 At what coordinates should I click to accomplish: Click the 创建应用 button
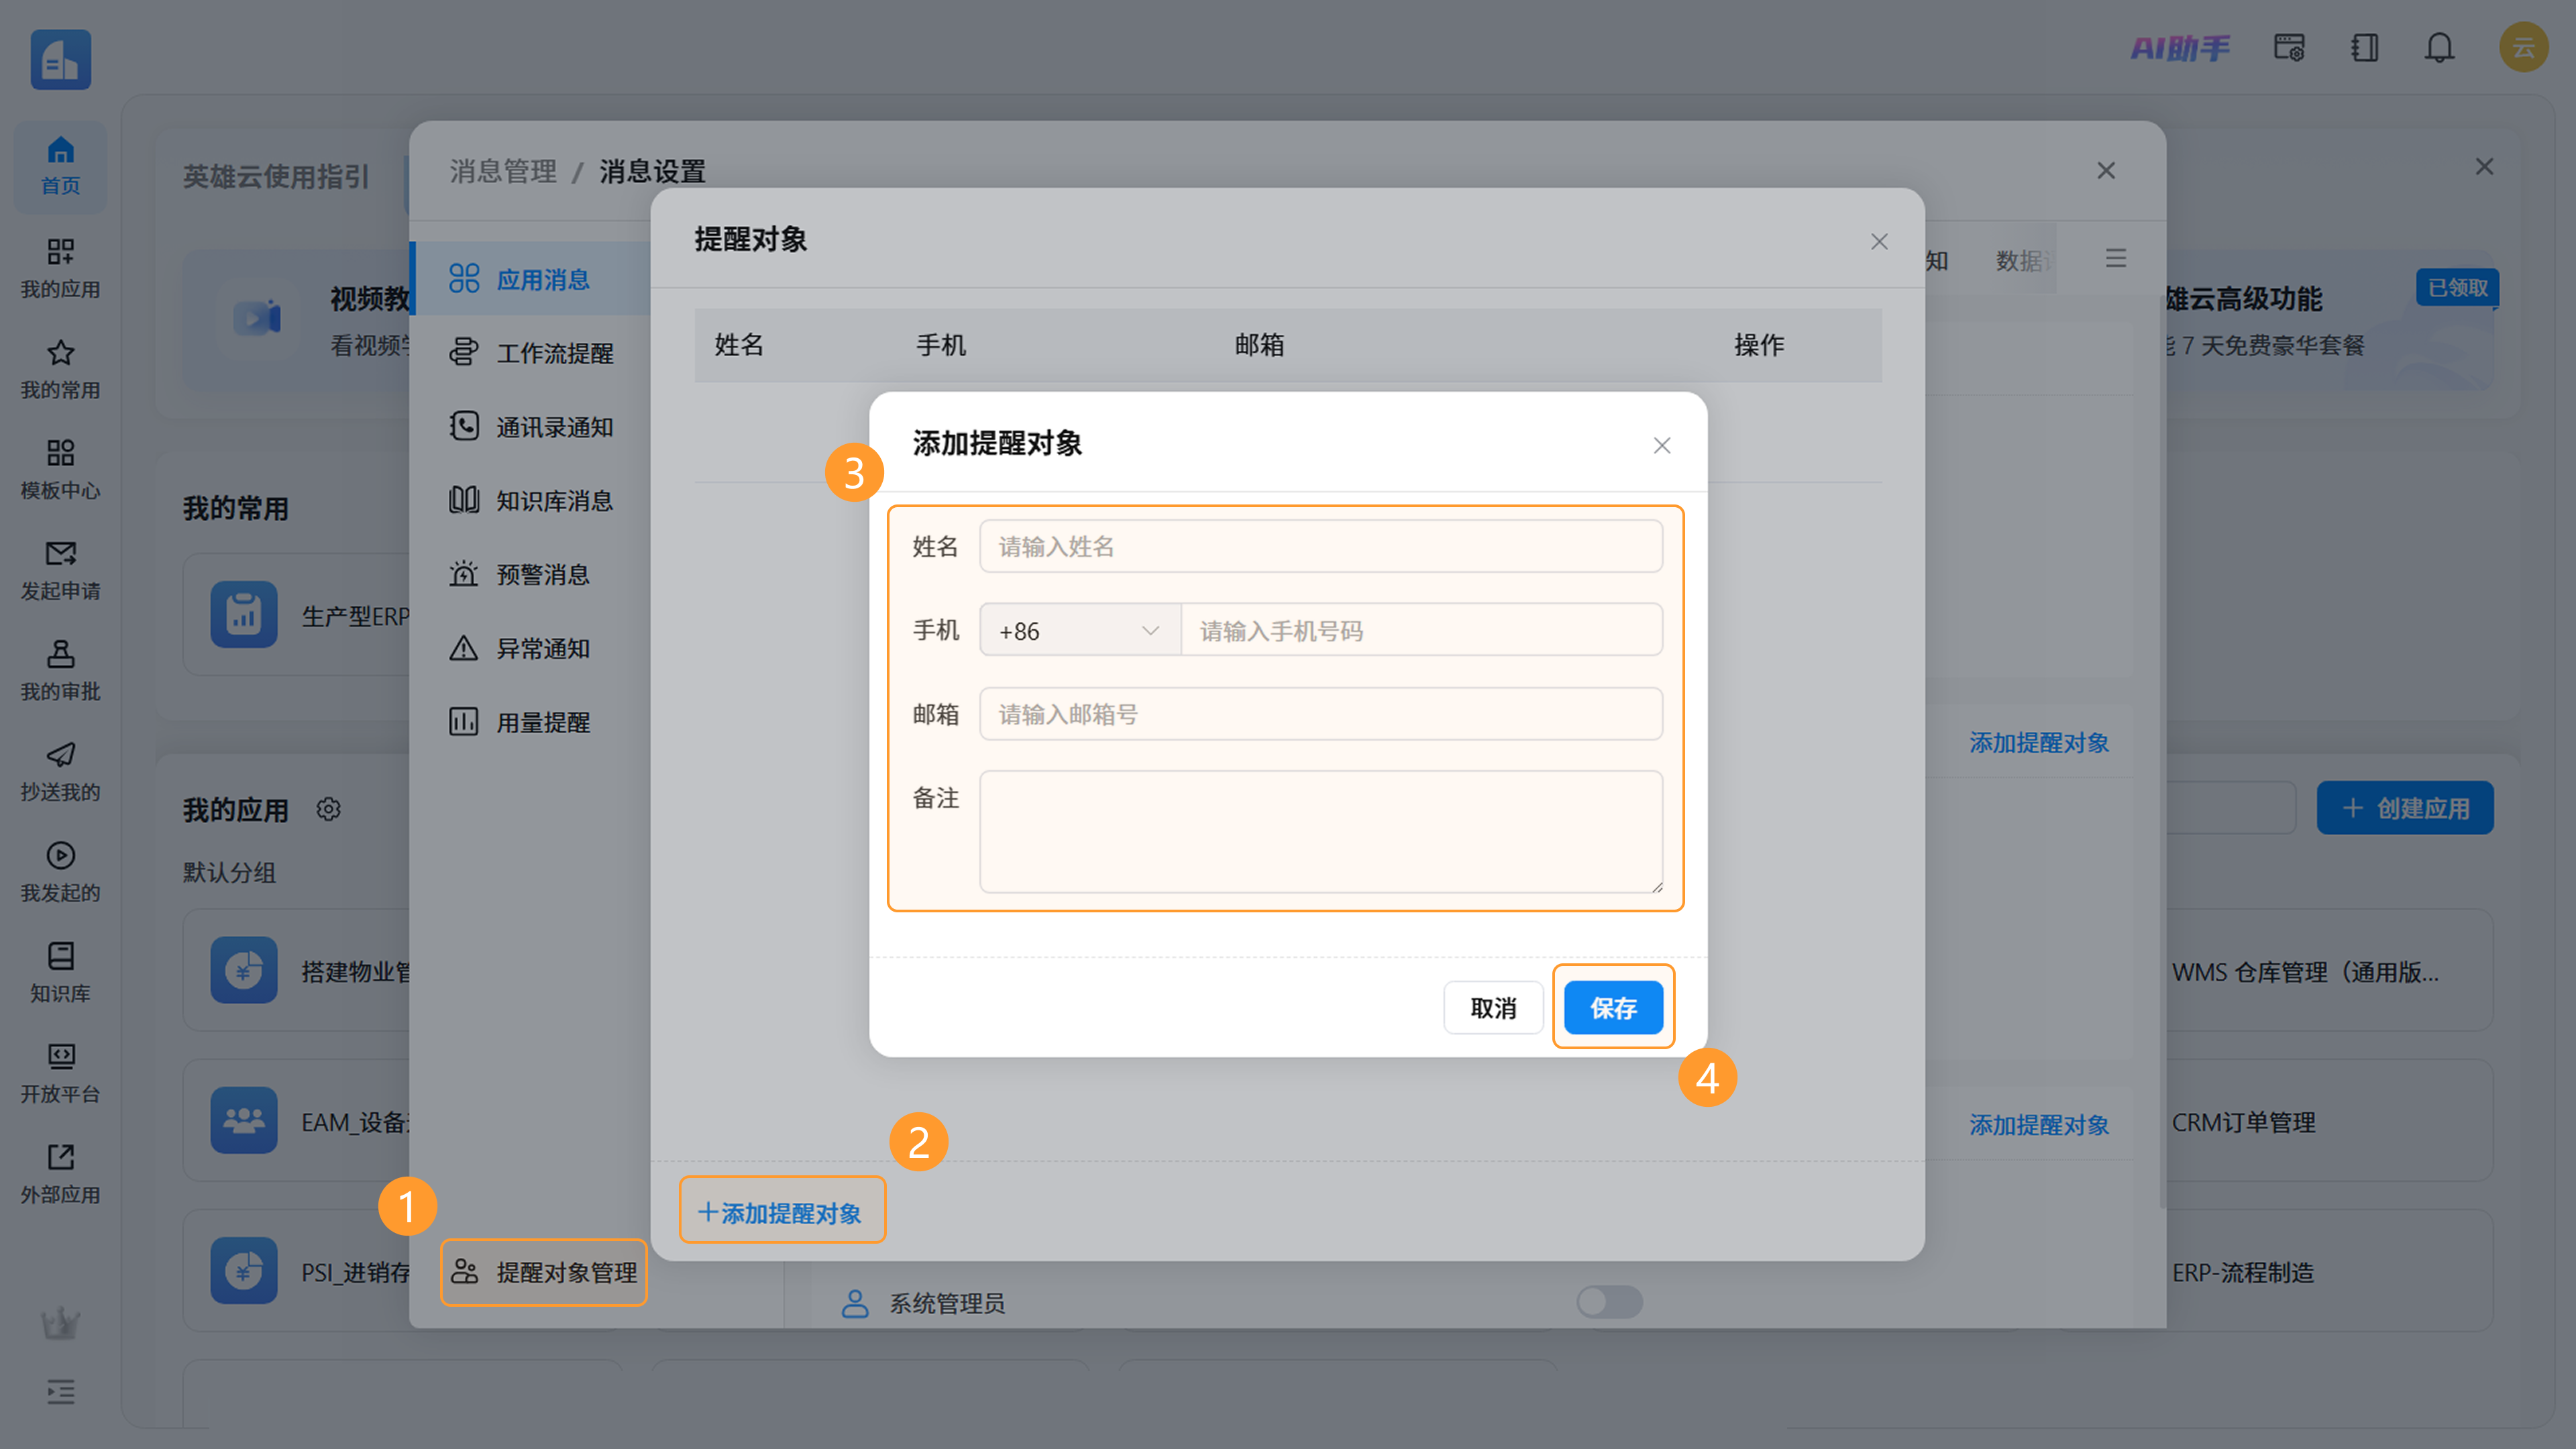pos(2405,808)
